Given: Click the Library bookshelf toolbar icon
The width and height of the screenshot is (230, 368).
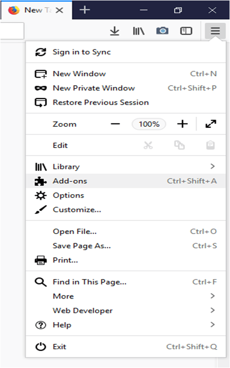Looking at the screenshot, I should [x=139, y=31].
